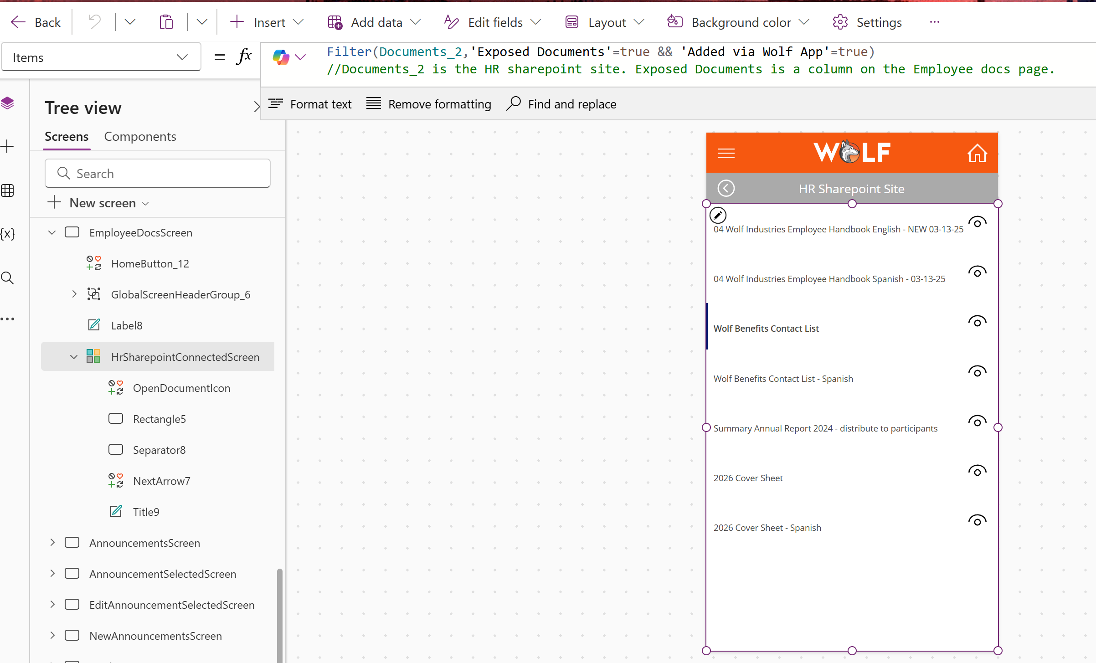Click Find and replace

point(561,104)
